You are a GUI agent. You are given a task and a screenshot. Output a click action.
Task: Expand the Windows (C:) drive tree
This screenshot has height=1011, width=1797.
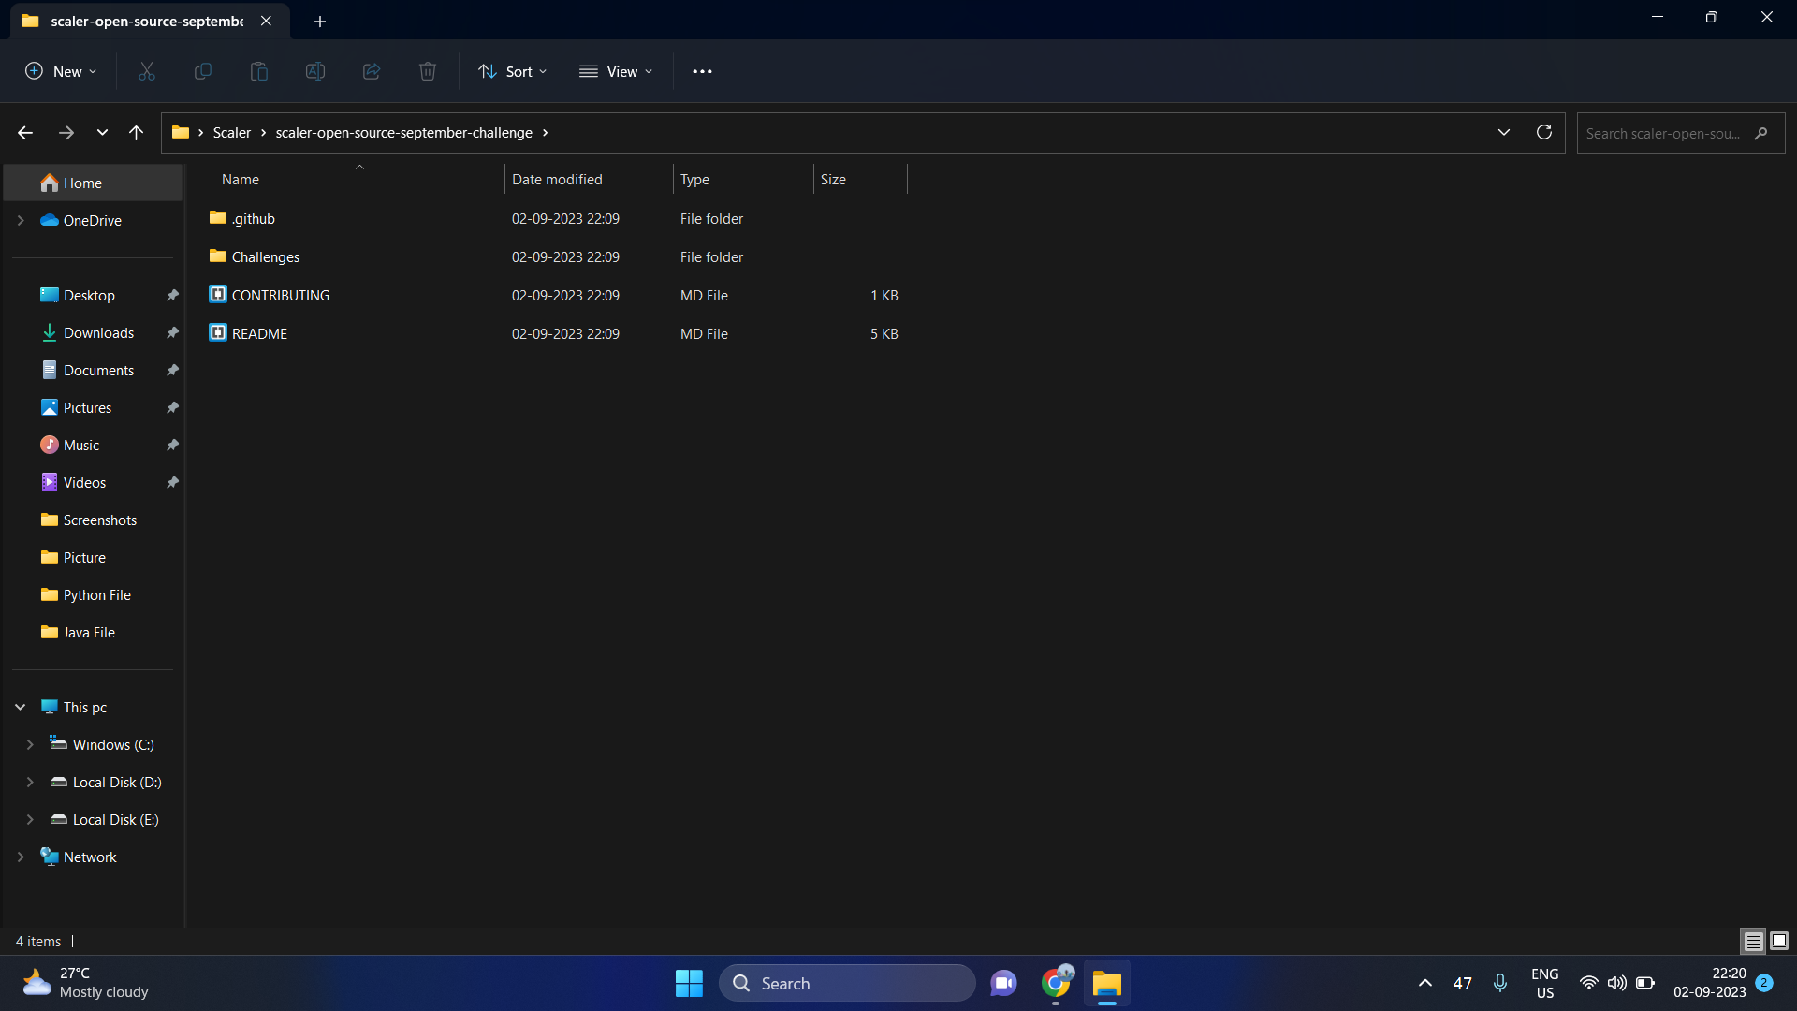(x=30, y=745)
